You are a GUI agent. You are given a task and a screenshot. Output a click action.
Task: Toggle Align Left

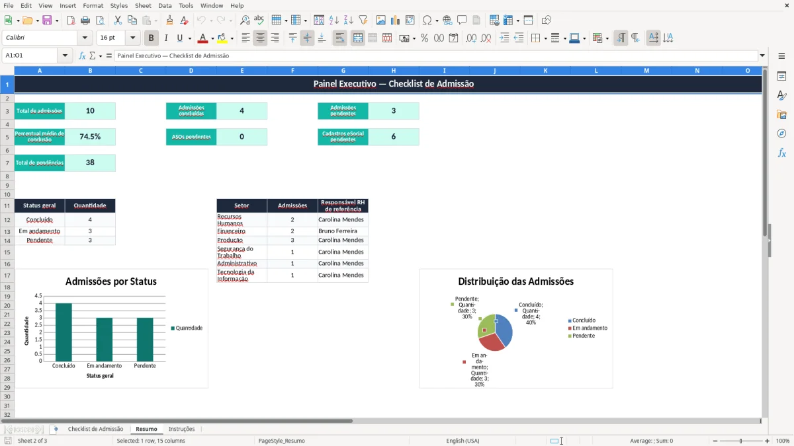tap(245, 38)
